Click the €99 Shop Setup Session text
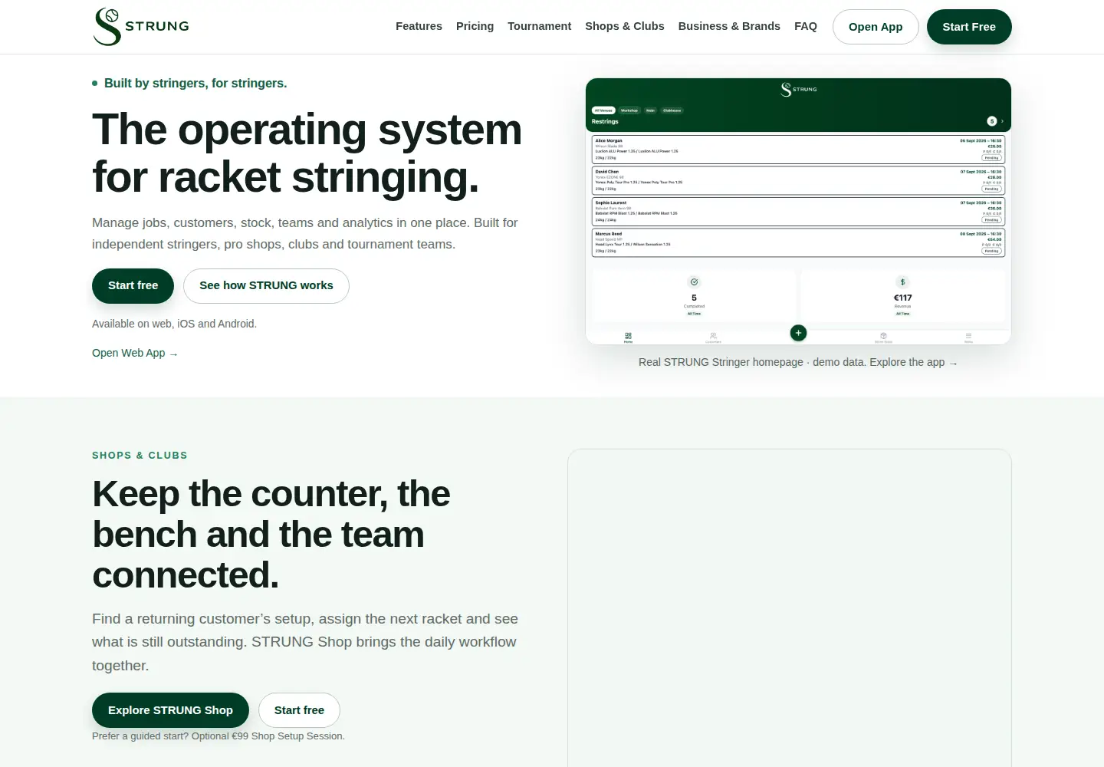Screen dimensions: 1104x767 tap(287, 736)
